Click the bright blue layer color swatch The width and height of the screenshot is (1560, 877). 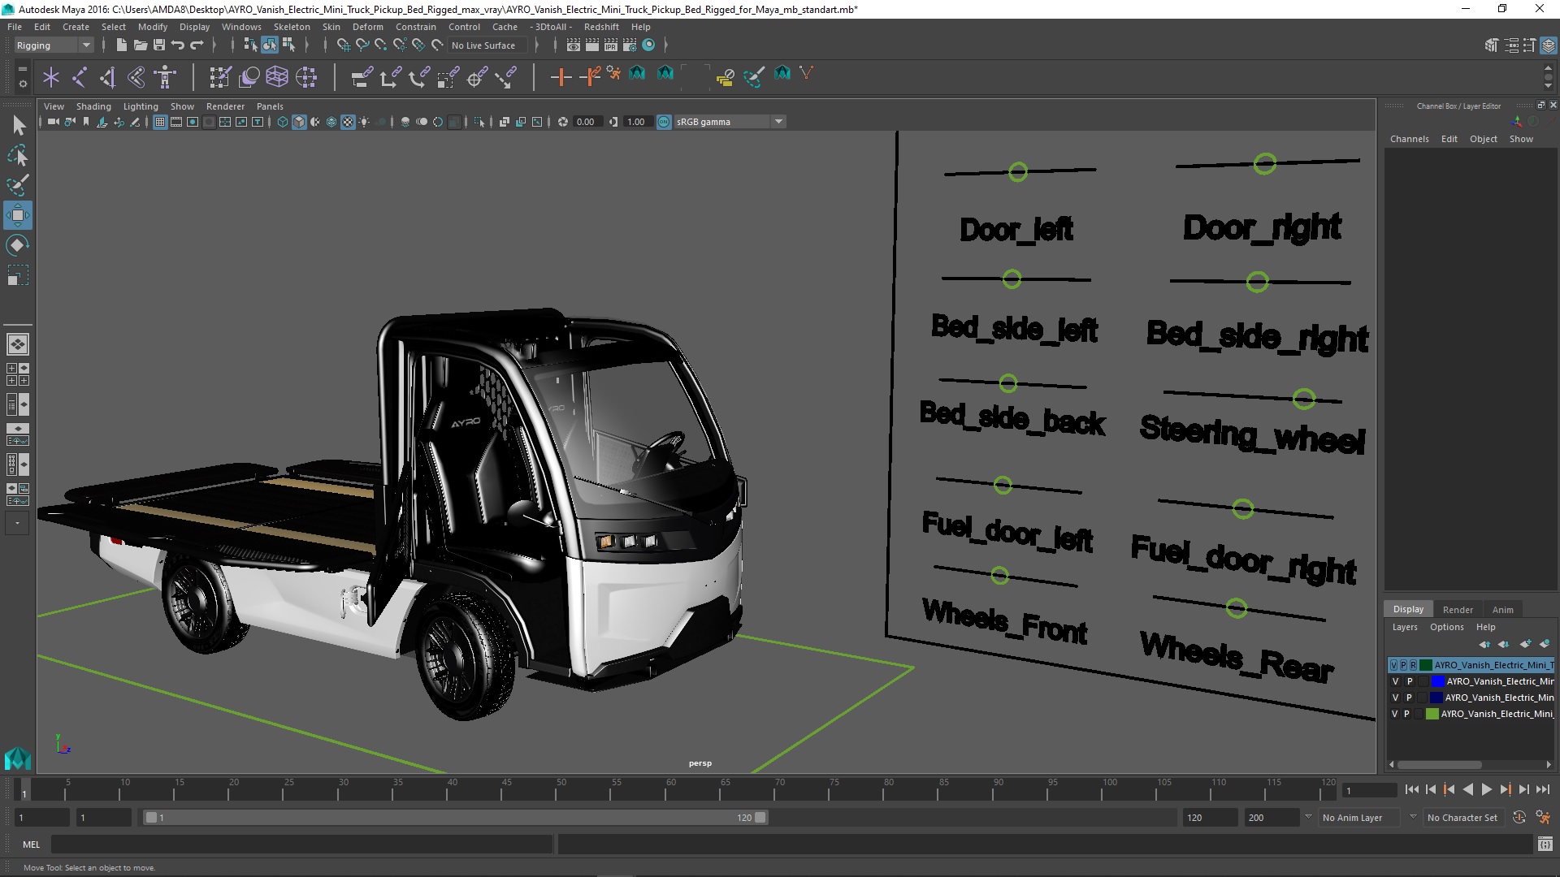point(1437,681)
